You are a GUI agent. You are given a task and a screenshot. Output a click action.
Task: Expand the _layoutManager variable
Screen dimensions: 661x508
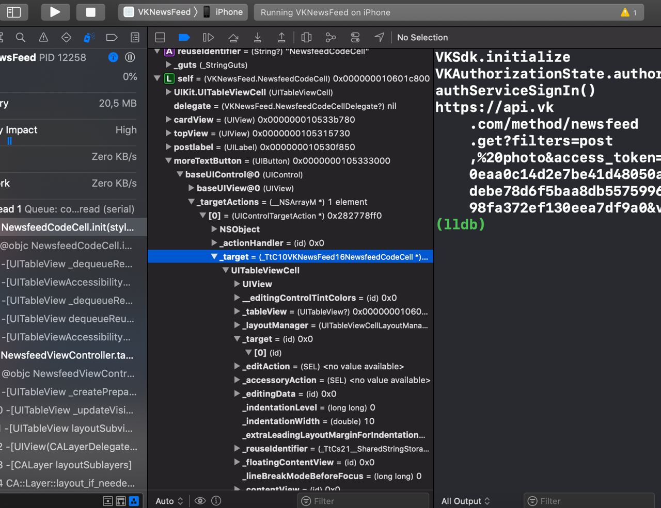coord(237,325)
